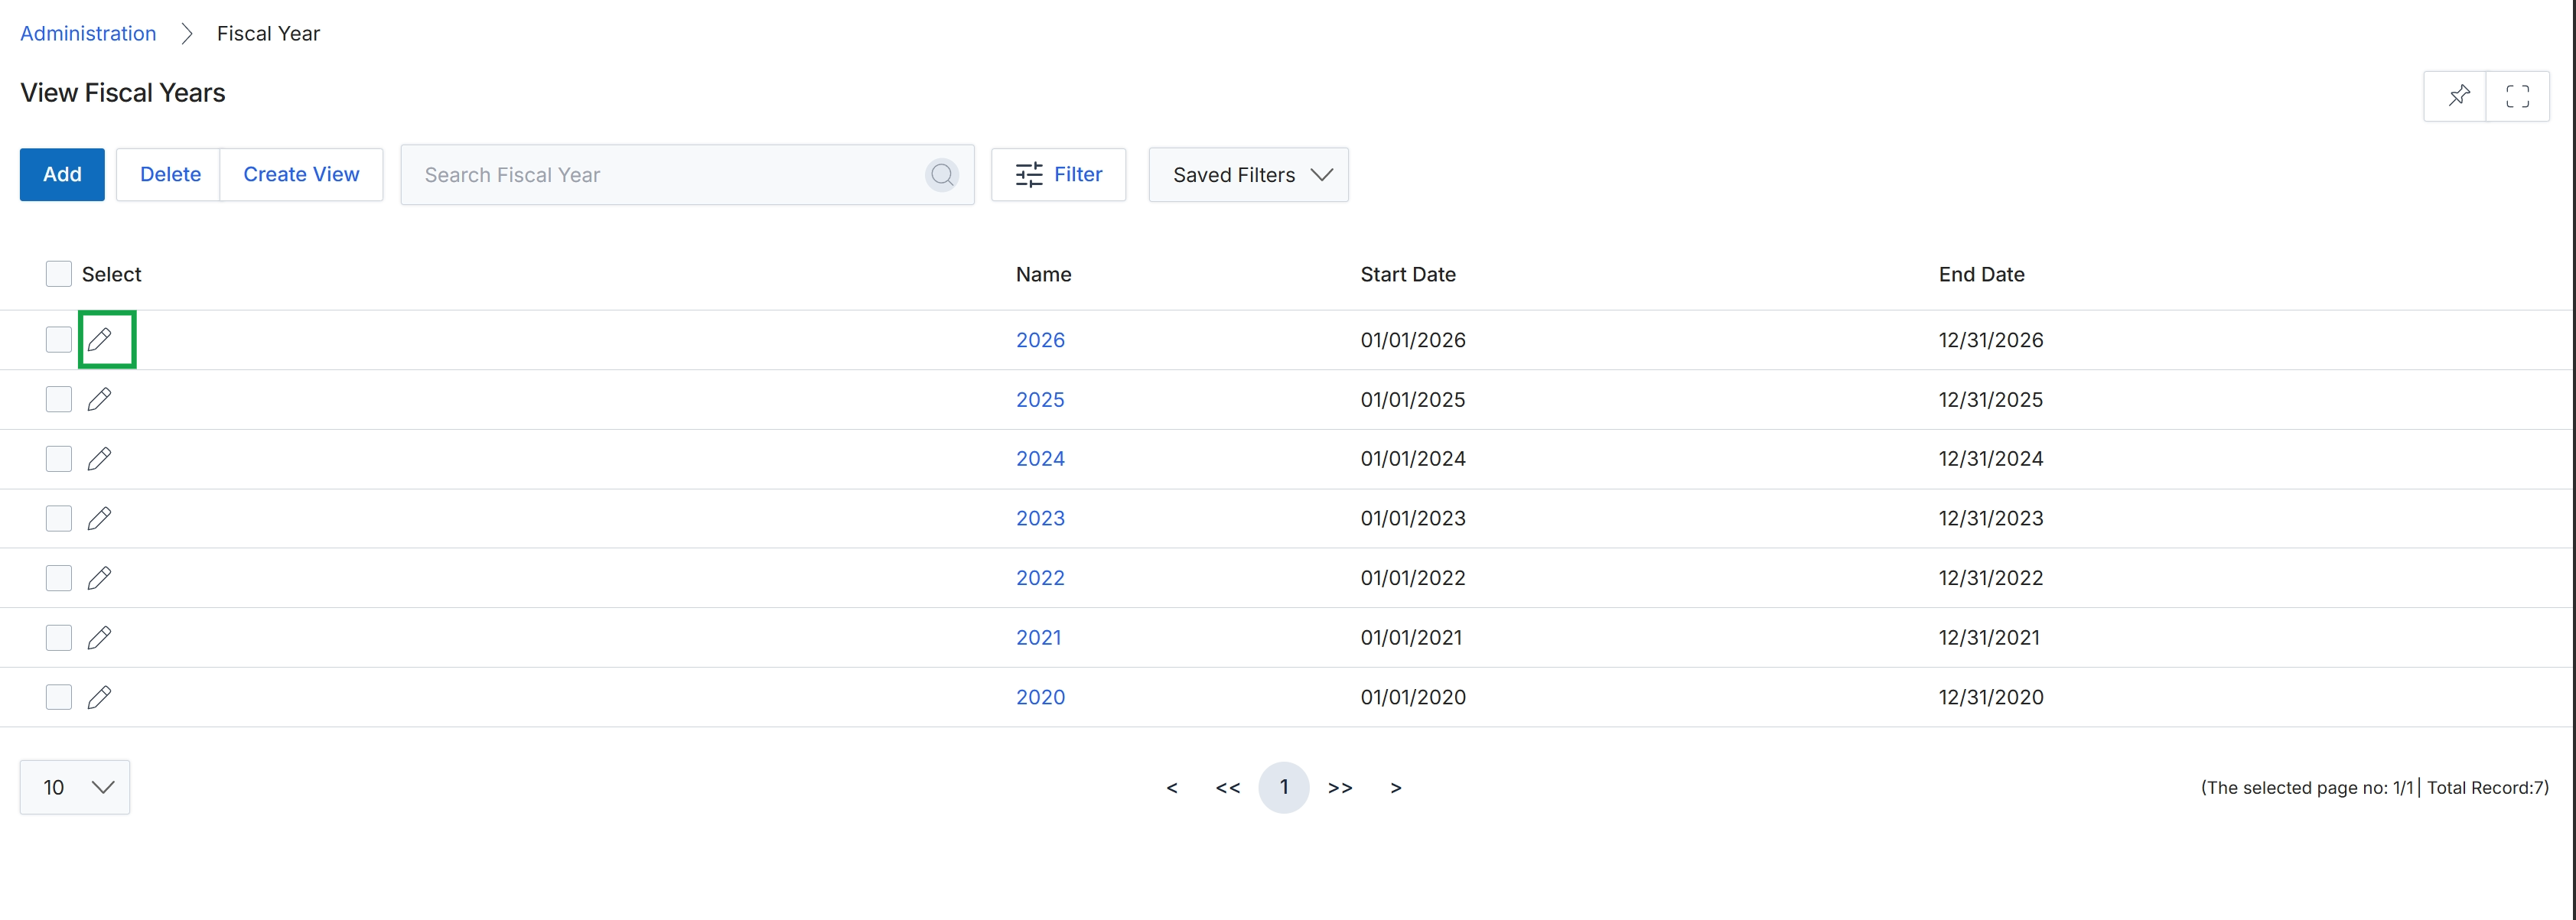Screen dimensions: 2576x920
Task: Edit the 2024 fiscal year via pencil icon
Action: coord(99,459)
